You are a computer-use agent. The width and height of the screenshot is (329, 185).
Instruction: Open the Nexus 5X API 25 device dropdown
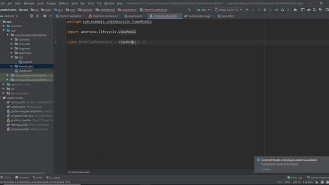click(x=228, y=10)
